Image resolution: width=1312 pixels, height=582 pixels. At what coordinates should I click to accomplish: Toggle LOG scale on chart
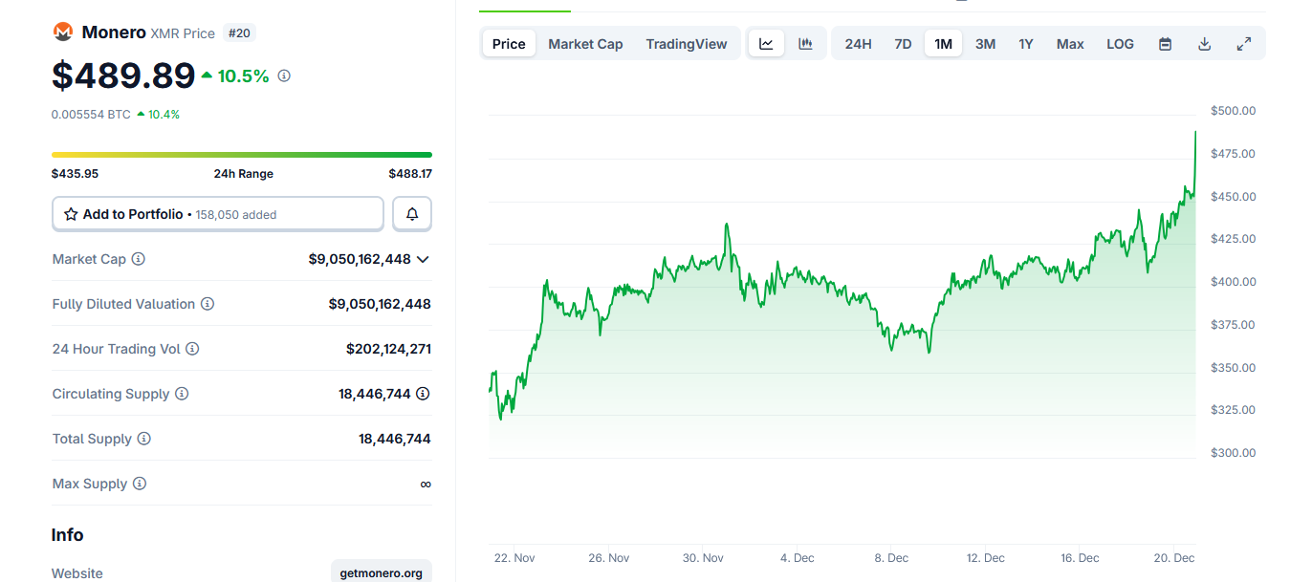1120,44
